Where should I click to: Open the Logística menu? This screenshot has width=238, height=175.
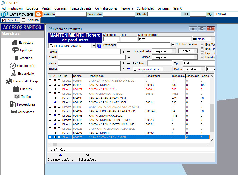pyautogui.click(x=32, y=8)
